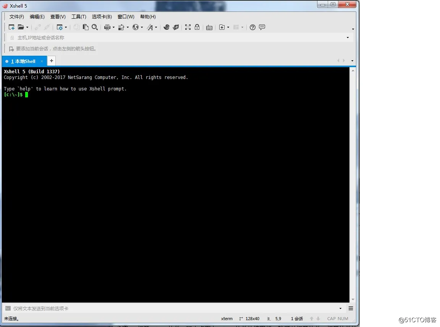The height and width of the screenshot is (327, 440).
Task: Expand the open-session folder dropdown arrow
Action: pyautogui.click(x=27, y=27)
